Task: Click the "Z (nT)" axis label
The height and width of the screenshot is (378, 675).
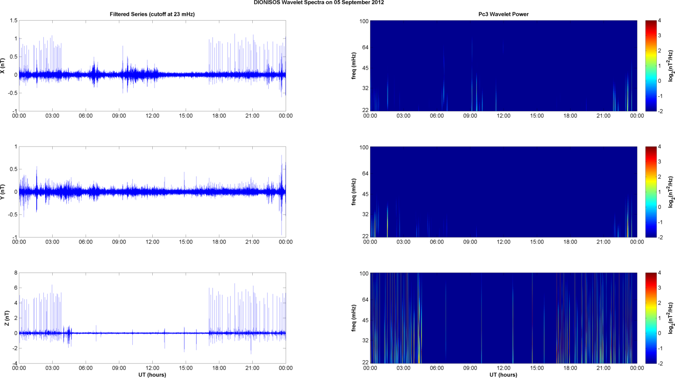Action: (7, 318)
